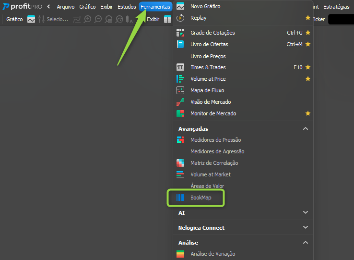Choose Áreas de Valor entry
The height and width of the screenshot is (260, 354).
click(207, 186)
